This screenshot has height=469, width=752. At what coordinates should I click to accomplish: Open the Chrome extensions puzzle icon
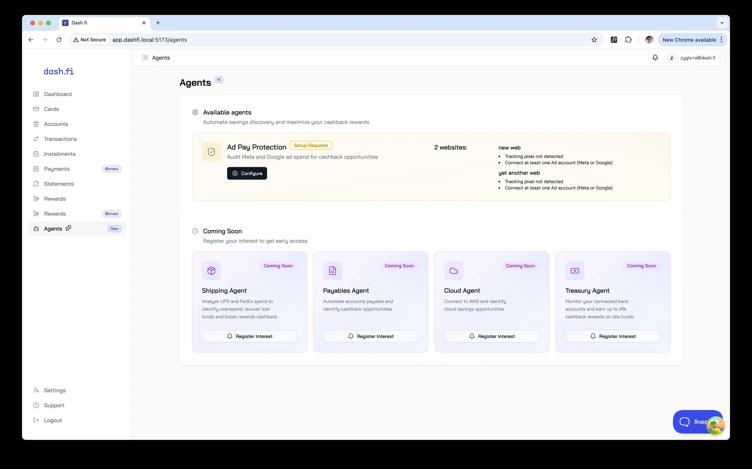(x=628, y=40)
